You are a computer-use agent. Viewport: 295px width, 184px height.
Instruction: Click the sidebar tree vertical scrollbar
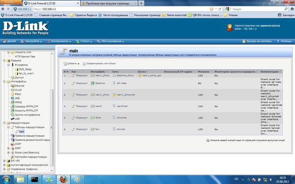point(52,128)
